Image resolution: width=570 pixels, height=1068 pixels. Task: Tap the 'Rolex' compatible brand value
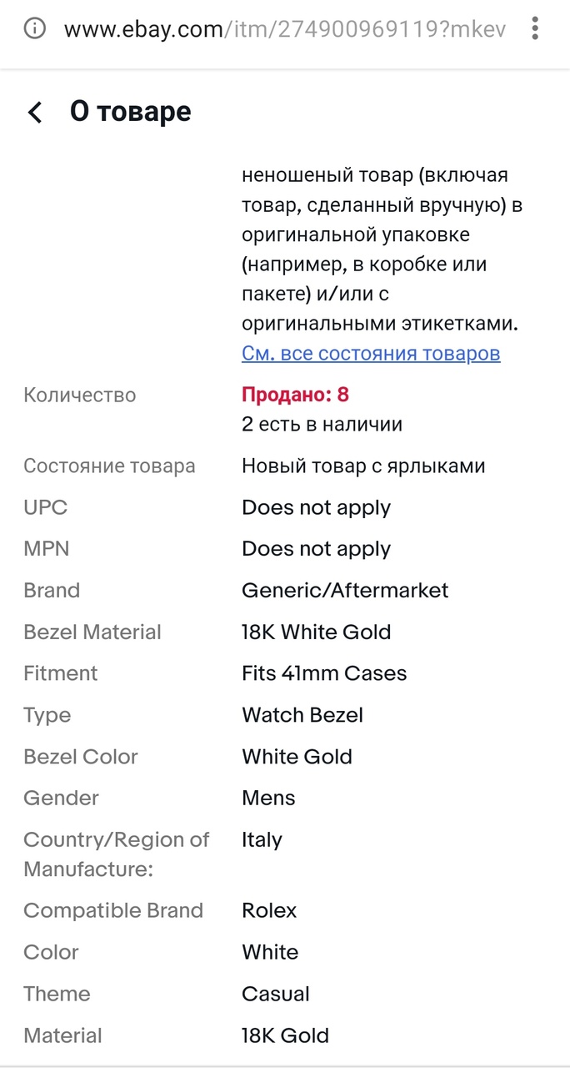pos(269,910)
